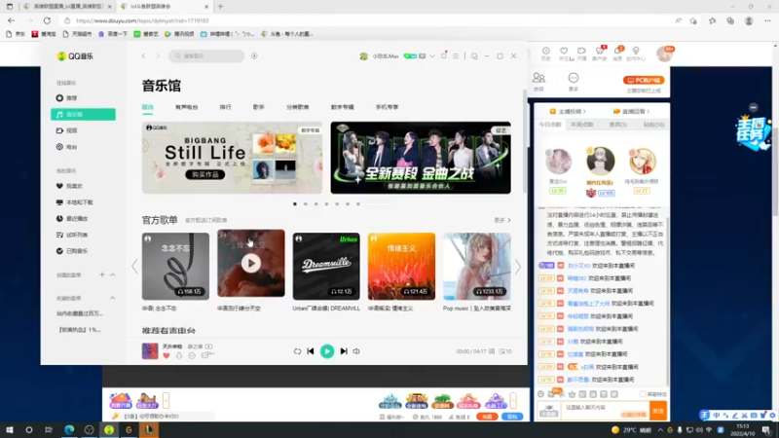The image size is (779, 438).
Task: Open the Windows Start menu
Action: [10, 430]
